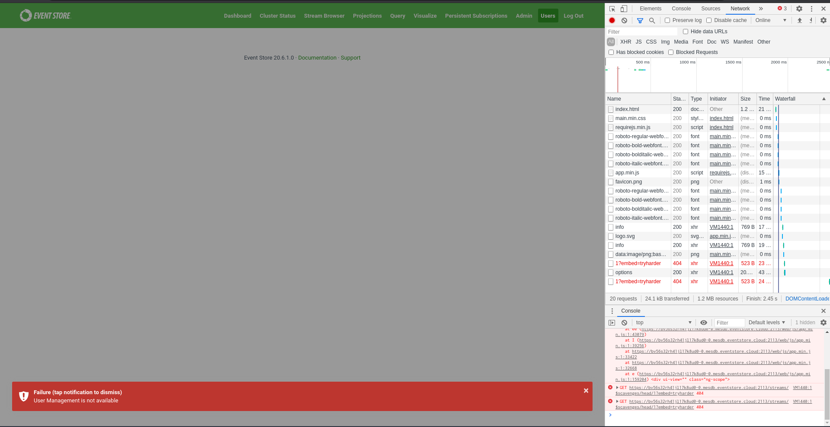Clear the console output icon

[x=624, y=323]
